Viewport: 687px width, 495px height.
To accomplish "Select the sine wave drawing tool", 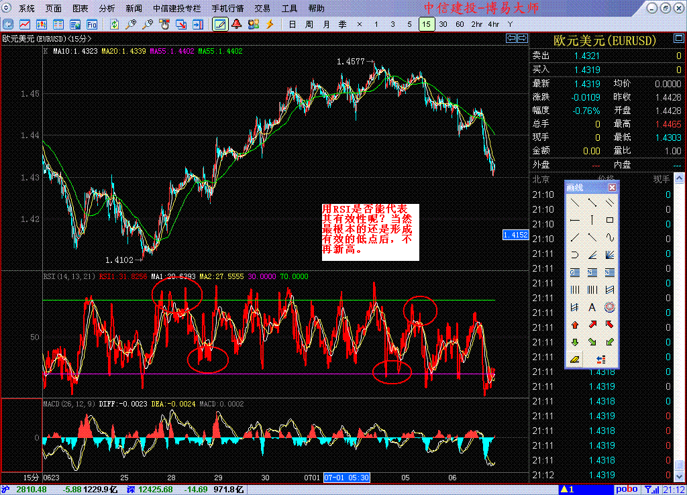I will (x=609, y=237).
